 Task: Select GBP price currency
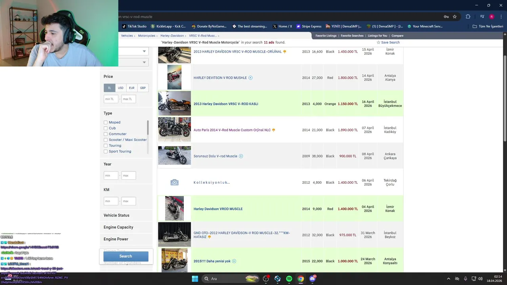(x=143, y=88)
